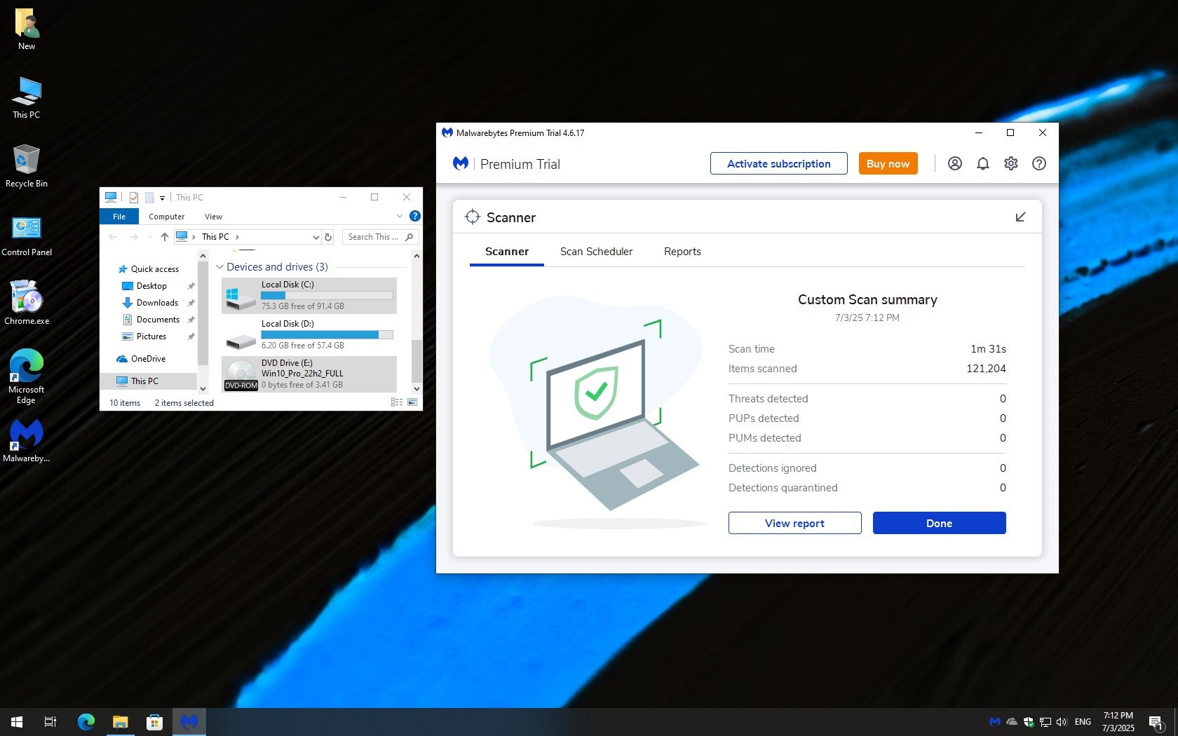Go up one level in File Explorer

pos(165,237)
